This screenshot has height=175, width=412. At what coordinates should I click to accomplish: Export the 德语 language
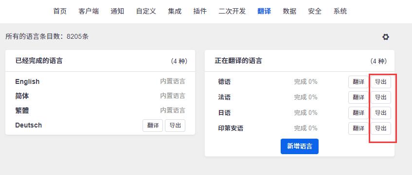pyautogui.click(x=381, y=82)
